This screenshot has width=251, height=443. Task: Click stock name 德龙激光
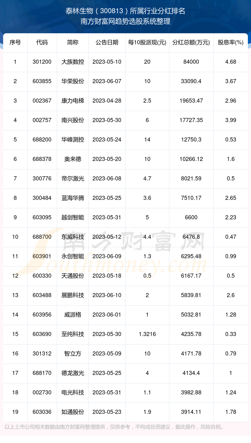pyautogui.click(x=73, y=373)
